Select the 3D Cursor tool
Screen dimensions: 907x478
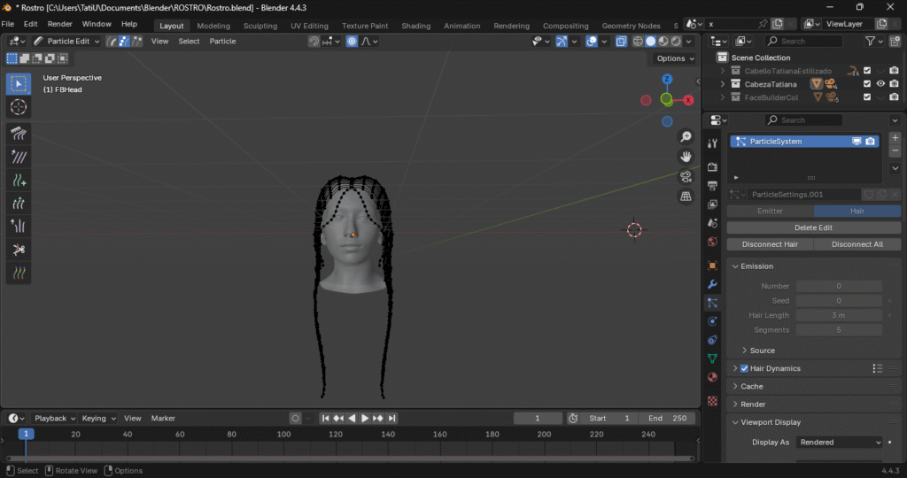coord(19,107)
